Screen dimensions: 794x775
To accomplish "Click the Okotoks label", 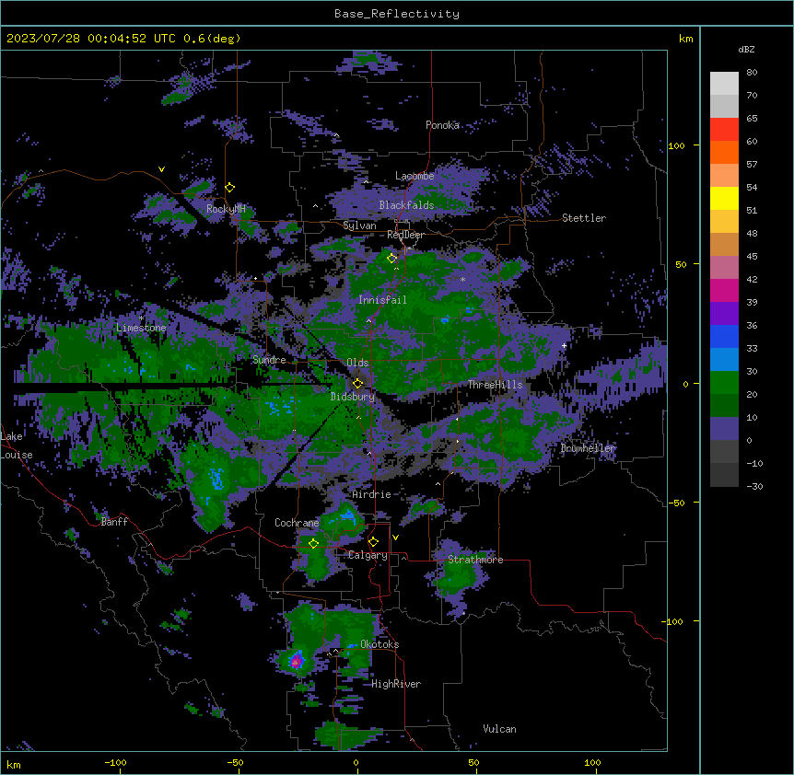I will (379, 644).
